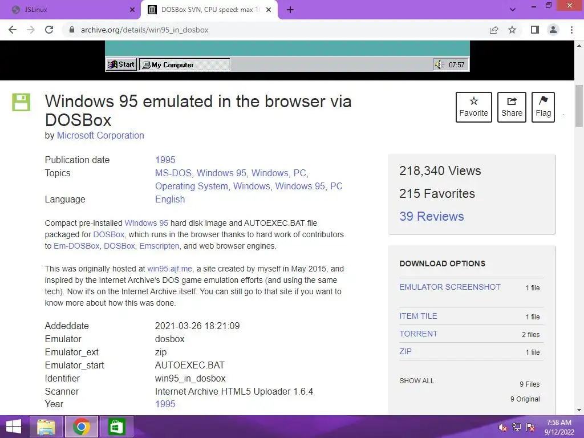Image resolution: width=584 pixels, height=438 pixels.
Task: Open the Chrome three-dot menu
Action: [571, 30]
